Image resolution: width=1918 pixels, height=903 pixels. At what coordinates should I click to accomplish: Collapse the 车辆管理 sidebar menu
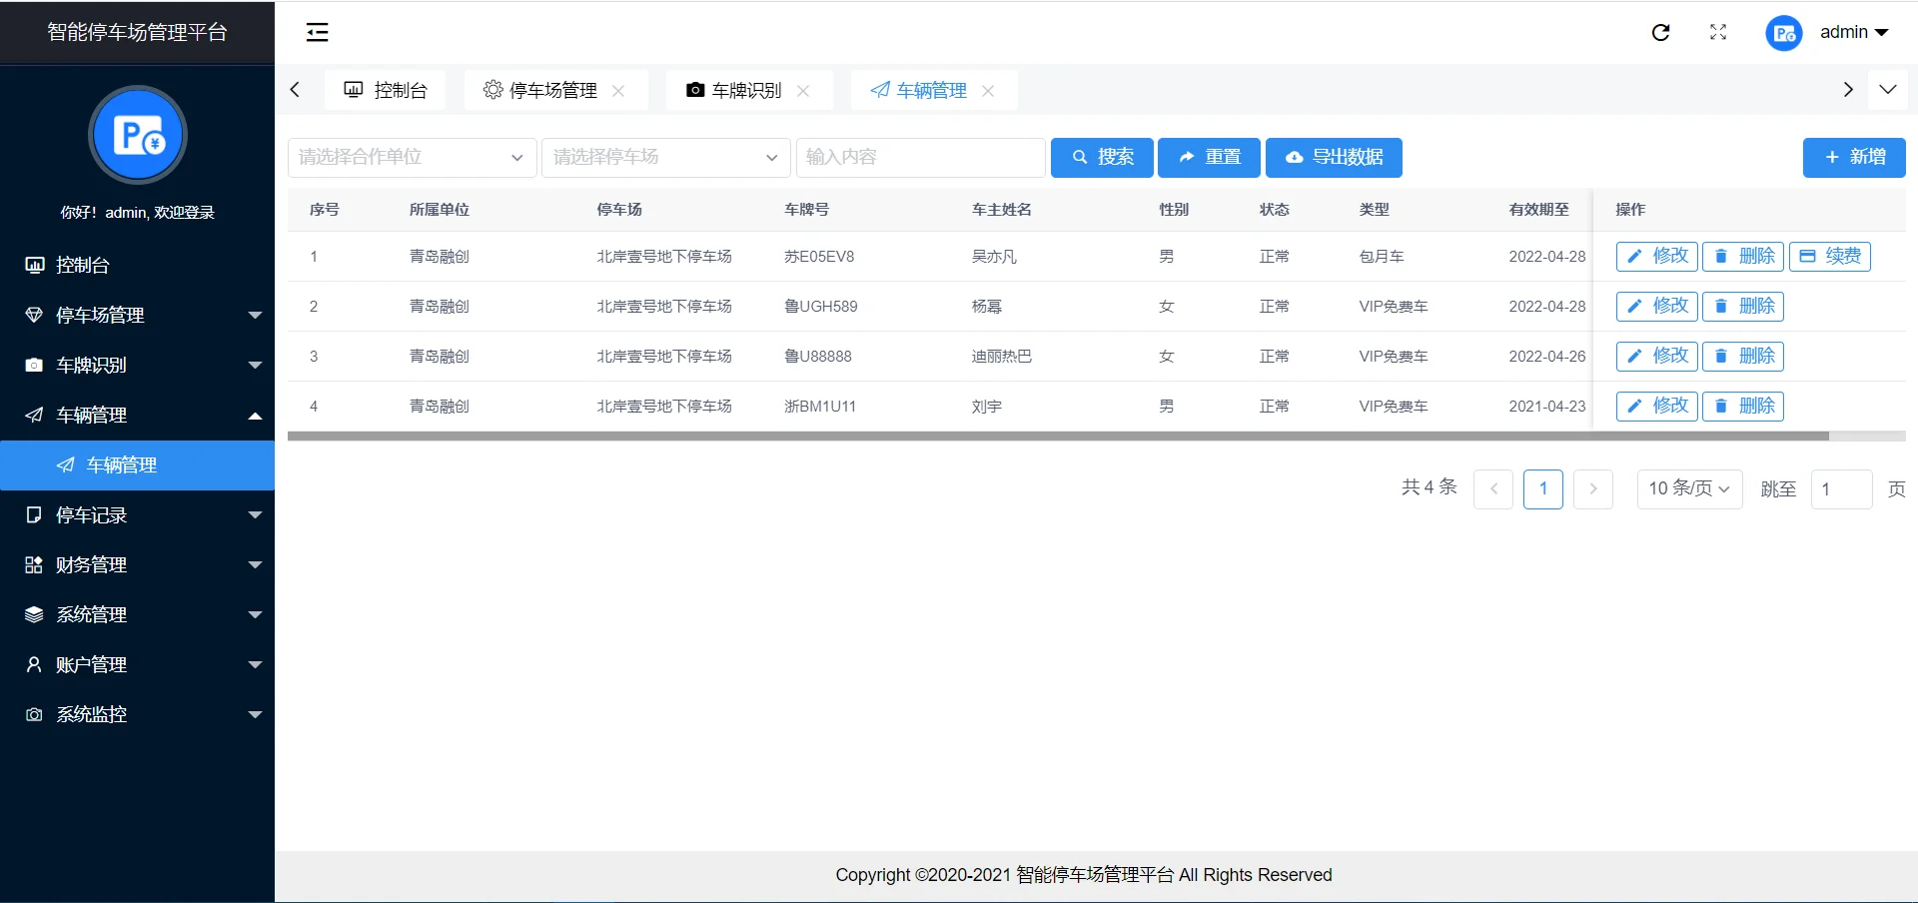(137, 416)
